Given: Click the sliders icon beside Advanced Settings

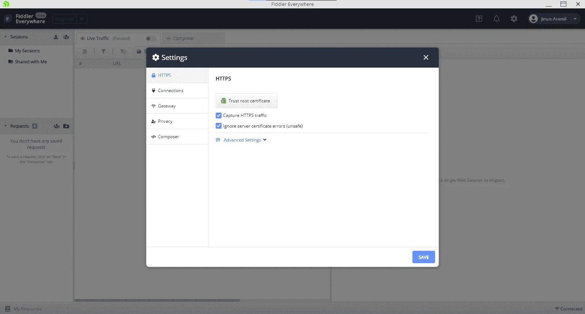Looking at the screenshot, I should pos(218,140).
